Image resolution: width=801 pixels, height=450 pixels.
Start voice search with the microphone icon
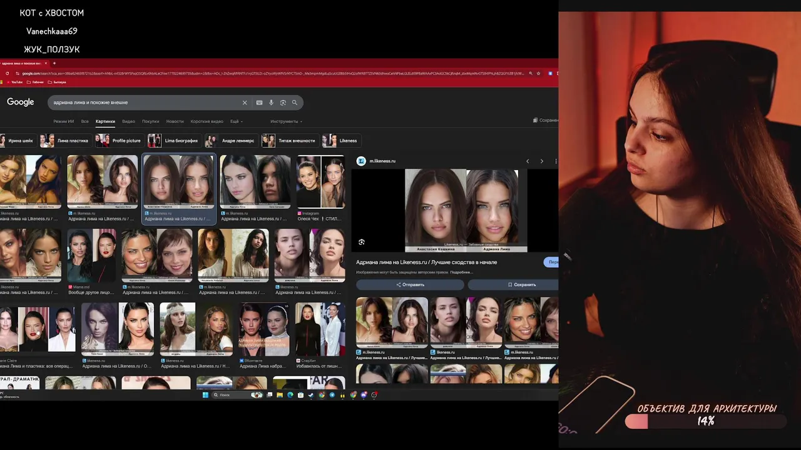[271, 102]
